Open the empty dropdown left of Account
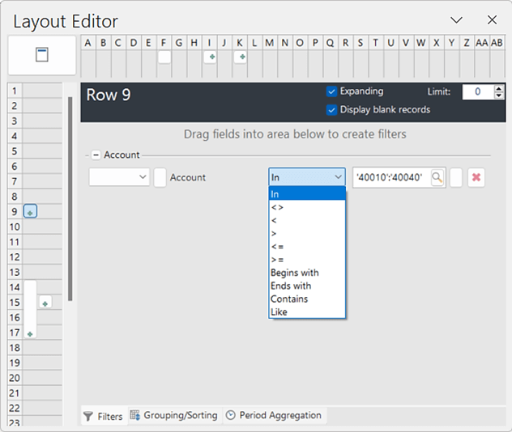The height and width of the screenshot is (432, 512). click(119, 177)
